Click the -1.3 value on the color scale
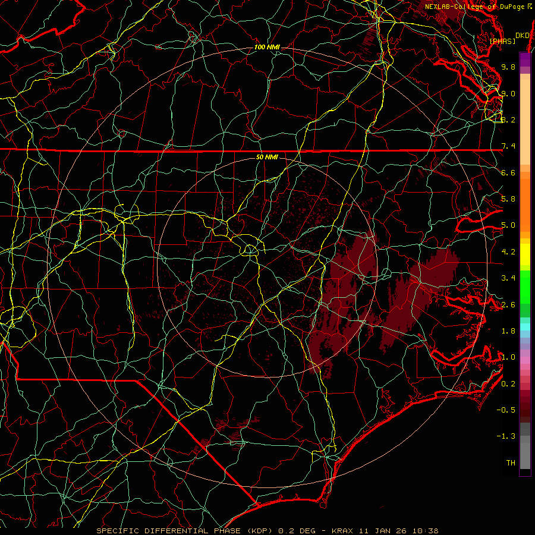535x535 pixels. click(x=506, y=436)
